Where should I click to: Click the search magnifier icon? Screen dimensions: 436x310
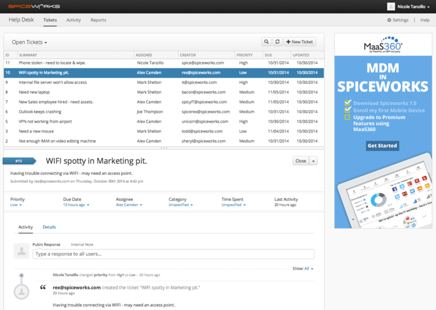point(266,42)
